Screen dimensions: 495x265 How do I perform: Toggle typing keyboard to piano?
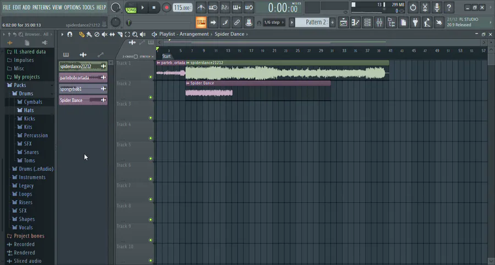coord(201,23)
